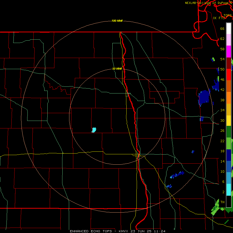233x233 pixels.
Task: Click the cyan legend swatch near 2
Action: tap(229, 190)
